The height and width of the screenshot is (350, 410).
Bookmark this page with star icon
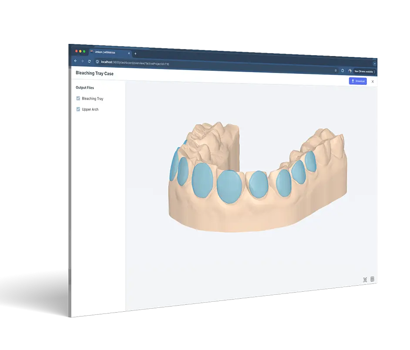336,70
